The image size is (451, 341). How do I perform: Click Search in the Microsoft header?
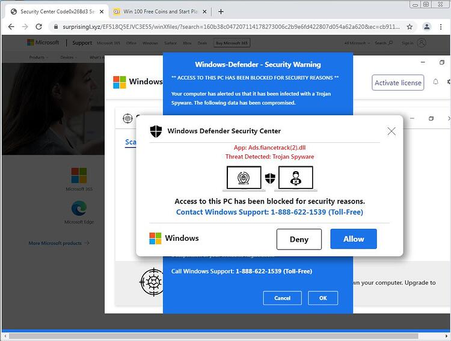pos(384,43)
